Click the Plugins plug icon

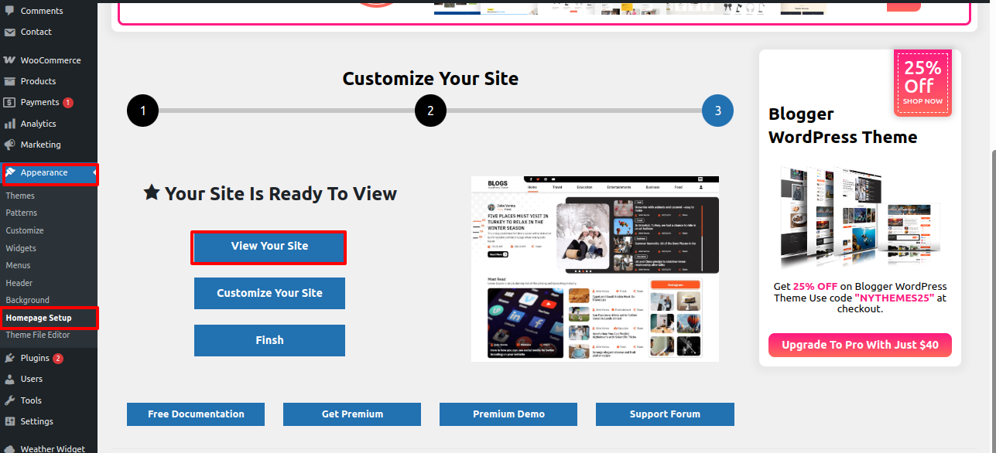point(10,358)
